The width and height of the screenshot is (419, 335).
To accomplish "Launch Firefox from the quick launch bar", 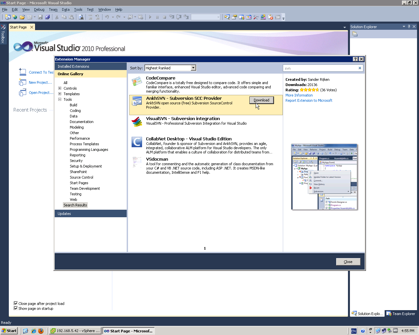I will [x=41, y=331].
